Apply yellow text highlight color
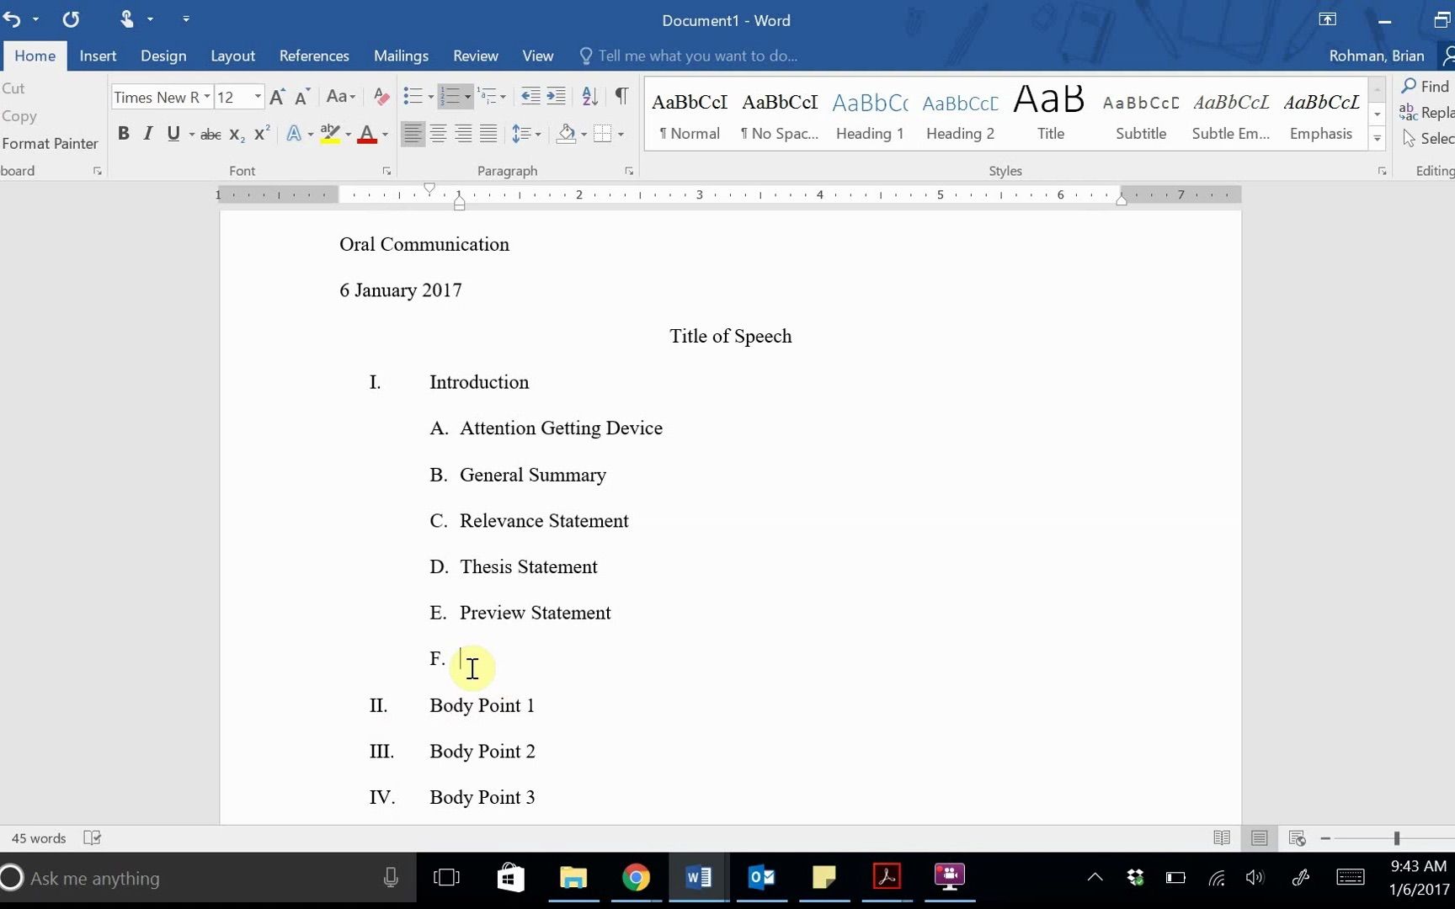Image resolution: width=1455 pixels, height=909 pixels. (x=330, y=134)
